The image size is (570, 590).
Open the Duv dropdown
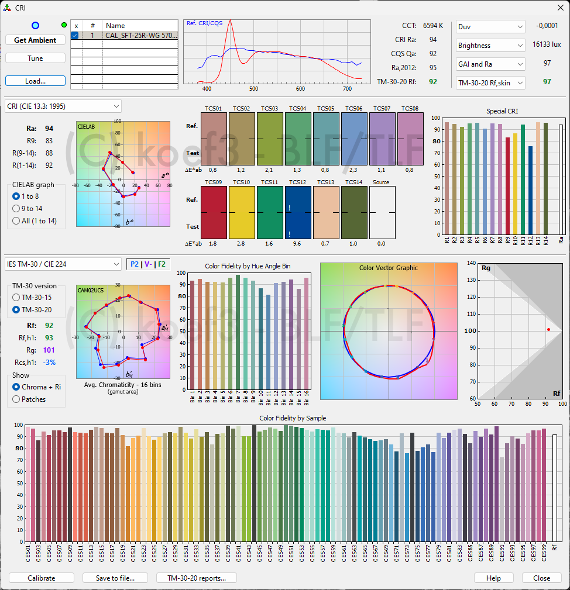(490, 27)
